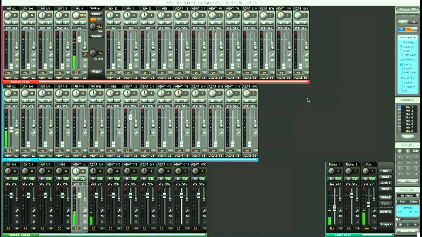Open wrench on hardware input AES channel
This screenshot has width=422, height=237.
(x=170, y=55)
